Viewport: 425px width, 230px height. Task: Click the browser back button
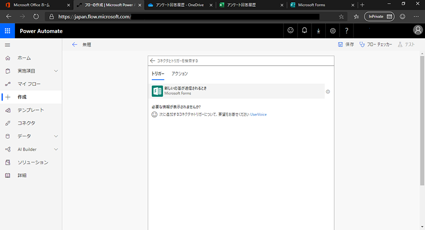pyautogui.click(x=8, y=16)
